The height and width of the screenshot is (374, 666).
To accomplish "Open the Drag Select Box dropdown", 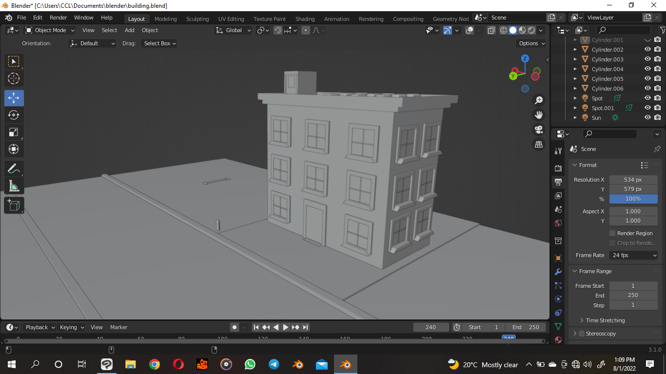I will coord(159,43).
